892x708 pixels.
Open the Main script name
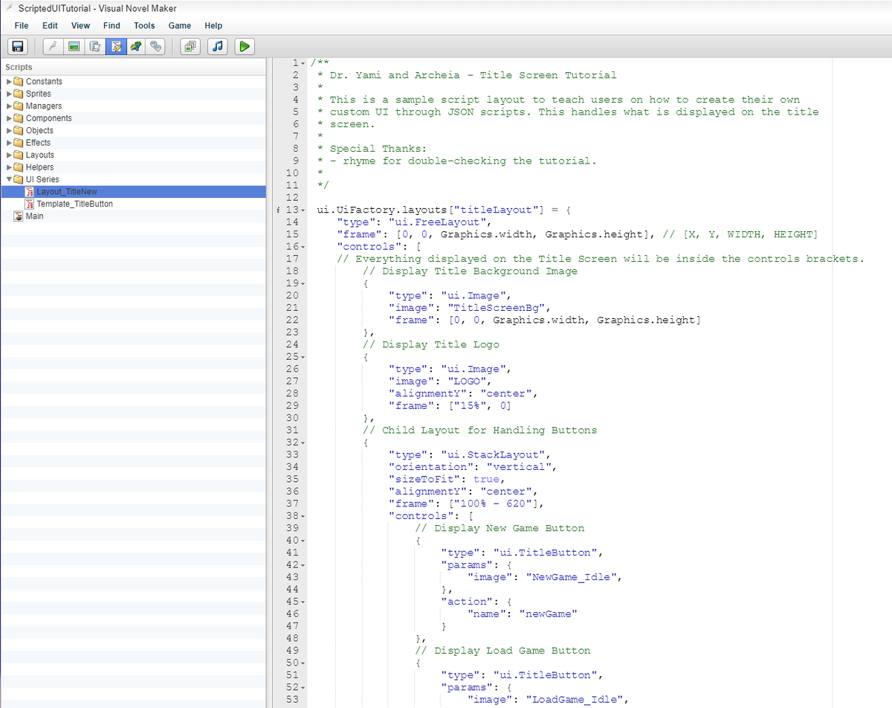click(x=34, y=216)
